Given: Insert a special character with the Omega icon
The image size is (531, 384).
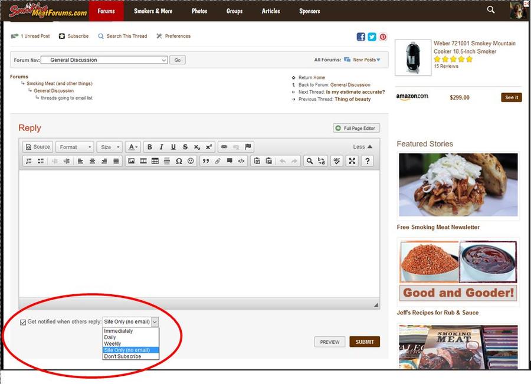Looking at the screenshot, I should click(179, 161).
